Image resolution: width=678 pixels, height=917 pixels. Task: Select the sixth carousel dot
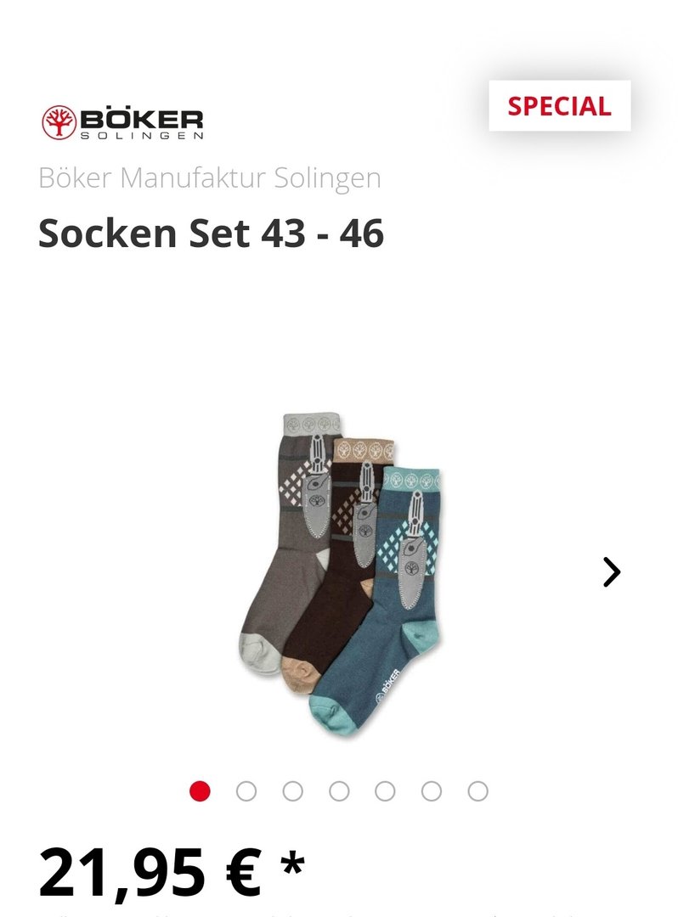click(x=432, y=791)
